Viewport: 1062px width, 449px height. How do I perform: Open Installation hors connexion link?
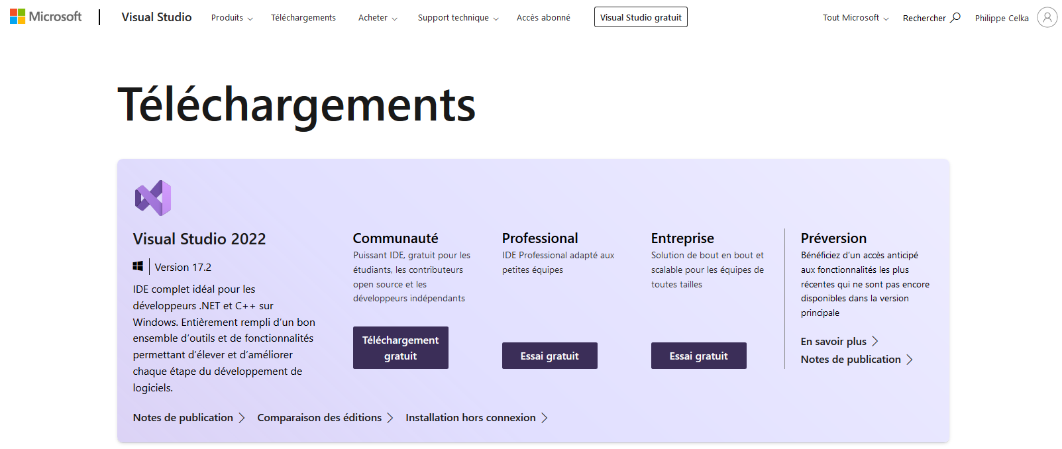(476, 417)
